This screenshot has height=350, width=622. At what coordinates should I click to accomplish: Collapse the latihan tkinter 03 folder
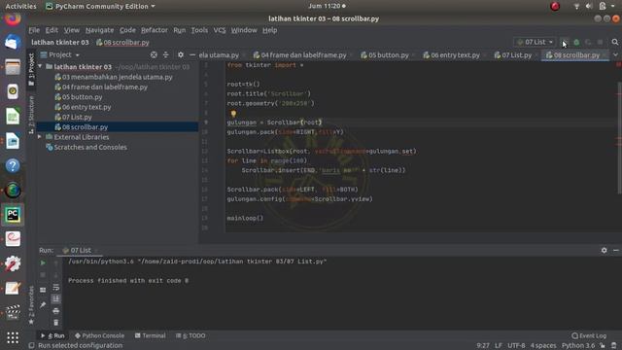[40, 67]
